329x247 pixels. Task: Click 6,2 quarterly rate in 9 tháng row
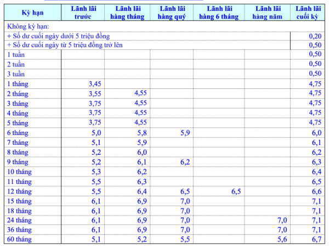[185, 162]
